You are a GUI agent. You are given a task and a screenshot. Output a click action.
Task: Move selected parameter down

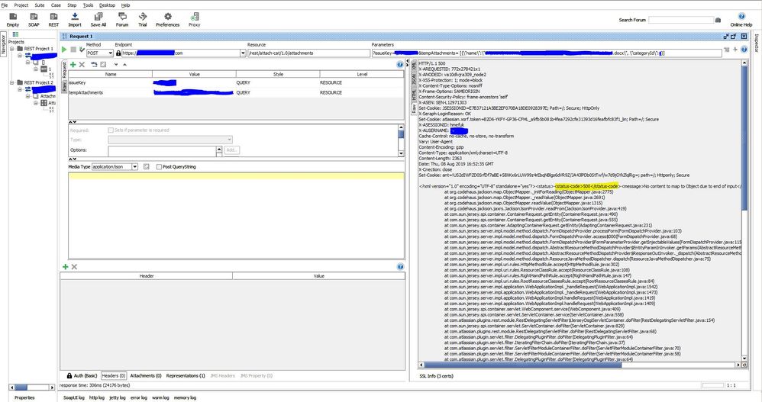click(115, 65)
